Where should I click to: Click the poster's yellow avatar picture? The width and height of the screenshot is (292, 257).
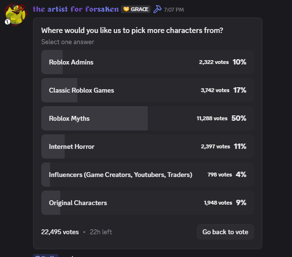(x=15, y=14)
